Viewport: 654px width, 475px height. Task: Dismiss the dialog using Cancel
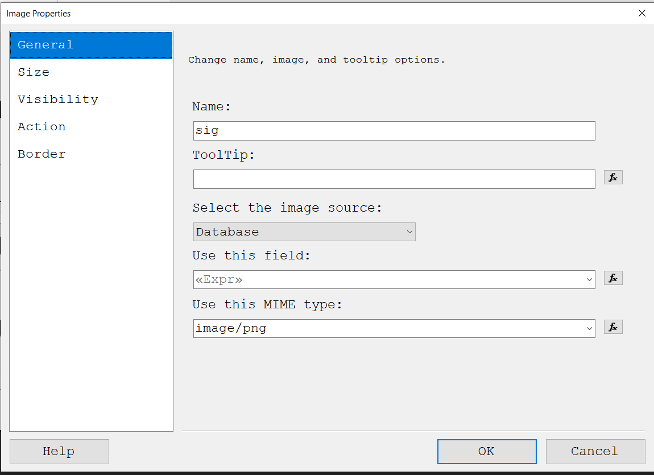click(x=595, y=451)
